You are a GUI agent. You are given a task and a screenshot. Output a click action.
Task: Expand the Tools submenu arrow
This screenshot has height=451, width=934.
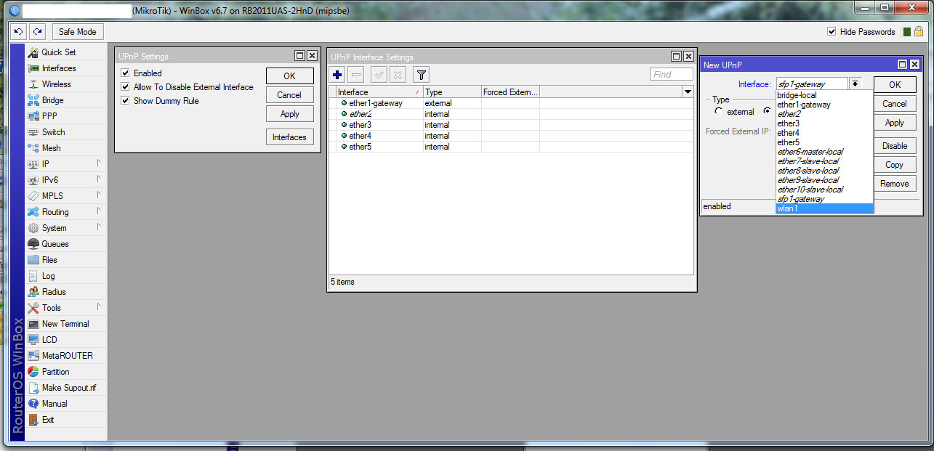tap(98, 307)
